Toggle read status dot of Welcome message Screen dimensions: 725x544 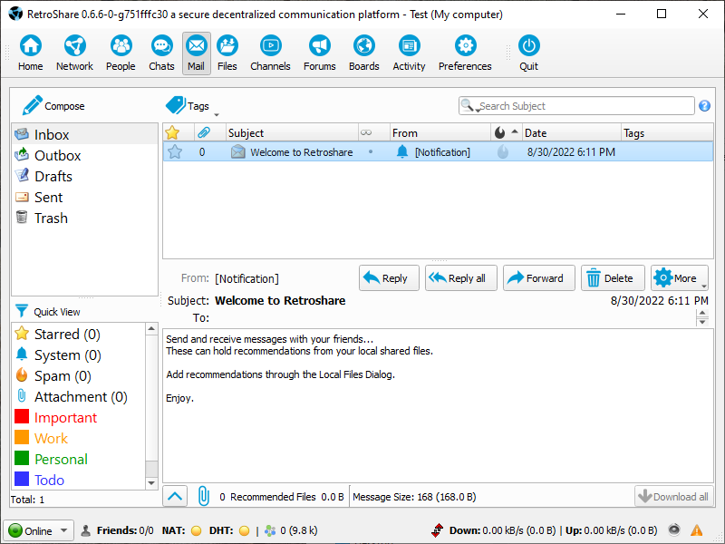click(x=370, y=152)
